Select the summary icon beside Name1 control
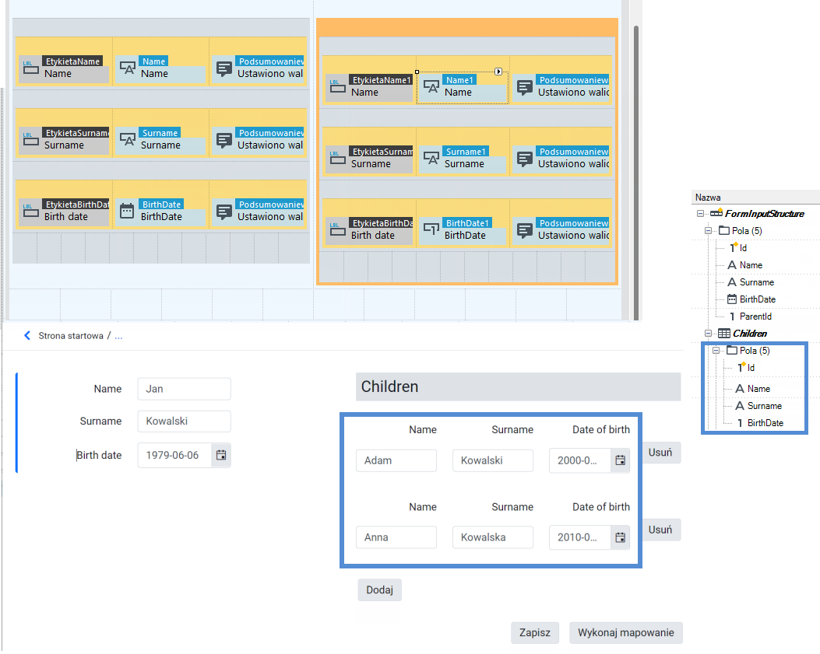 tap(525, 87)
